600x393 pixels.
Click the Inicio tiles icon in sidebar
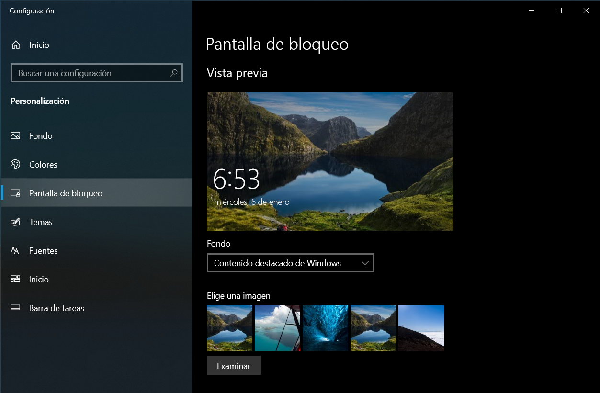15,279
